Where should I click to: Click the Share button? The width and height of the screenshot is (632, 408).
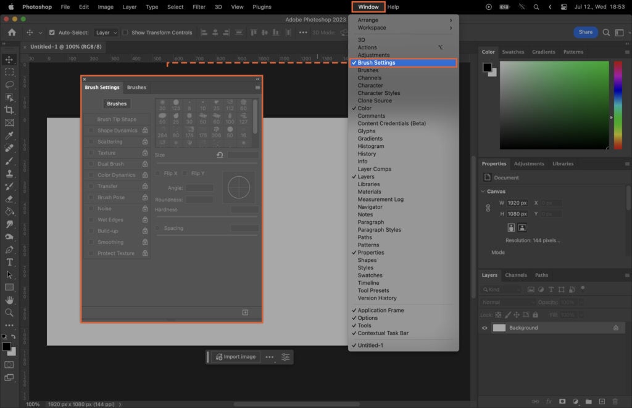point(584,31)
